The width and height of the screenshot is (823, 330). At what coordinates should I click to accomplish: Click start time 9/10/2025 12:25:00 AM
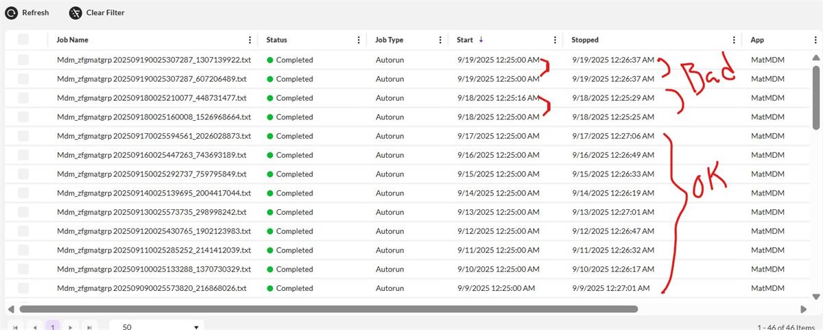498,270
